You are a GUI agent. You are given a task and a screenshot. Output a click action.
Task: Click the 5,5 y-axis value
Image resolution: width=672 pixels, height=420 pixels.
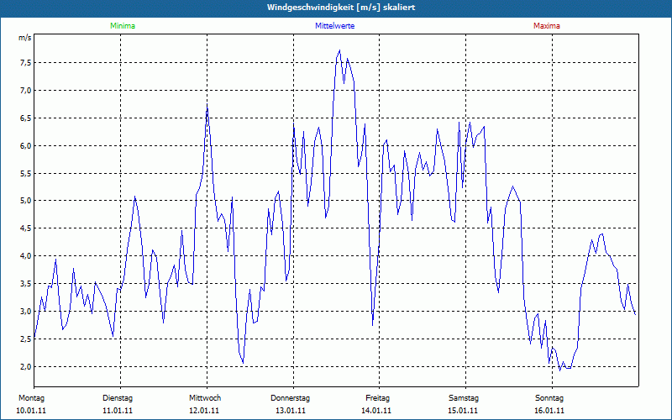pyautogui.click(x=25, y=174)
